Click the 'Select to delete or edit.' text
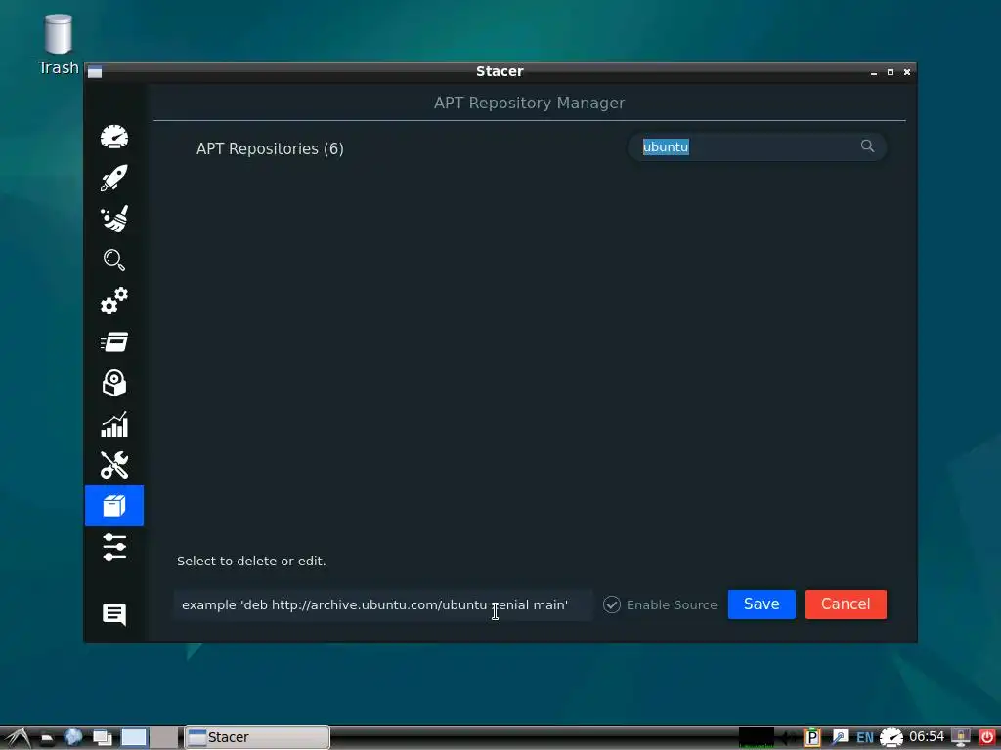The image size is (1001, 750). [251, 562]
